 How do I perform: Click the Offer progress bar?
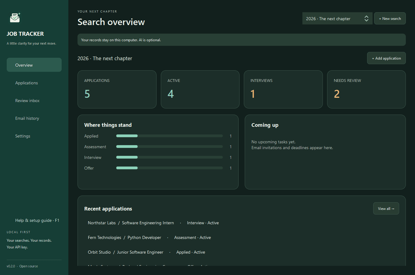169,168
